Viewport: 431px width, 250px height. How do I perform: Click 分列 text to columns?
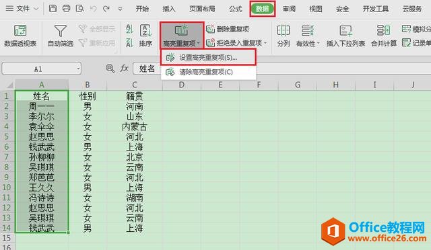pyautogui.click(x=284, y=36)
